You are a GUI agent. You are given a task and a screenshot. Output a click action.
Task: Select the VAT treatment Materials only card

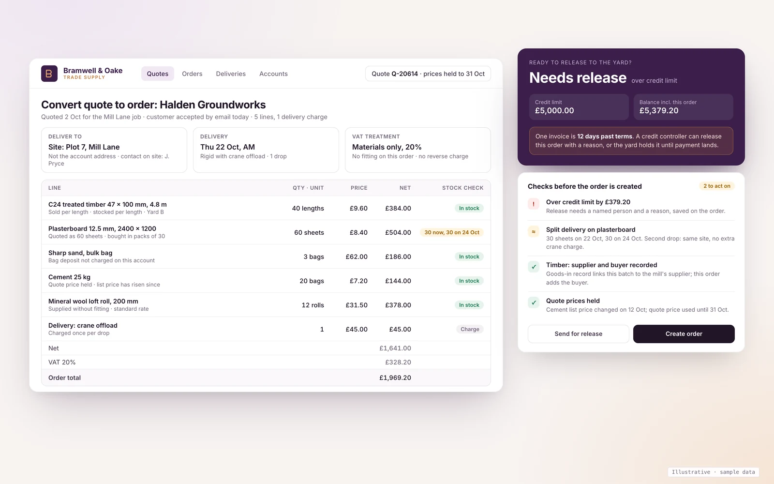tap(418, 150)
